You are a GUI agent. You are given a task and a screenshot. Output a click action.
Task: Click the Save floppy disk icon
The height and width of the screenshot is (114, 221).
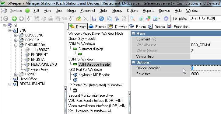pyautogui.click(x=94, y=19)
